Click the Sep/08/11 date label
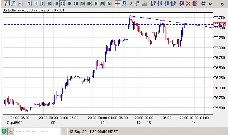The width and height of the screenshot is (229, 135). [x=15, y=123]
